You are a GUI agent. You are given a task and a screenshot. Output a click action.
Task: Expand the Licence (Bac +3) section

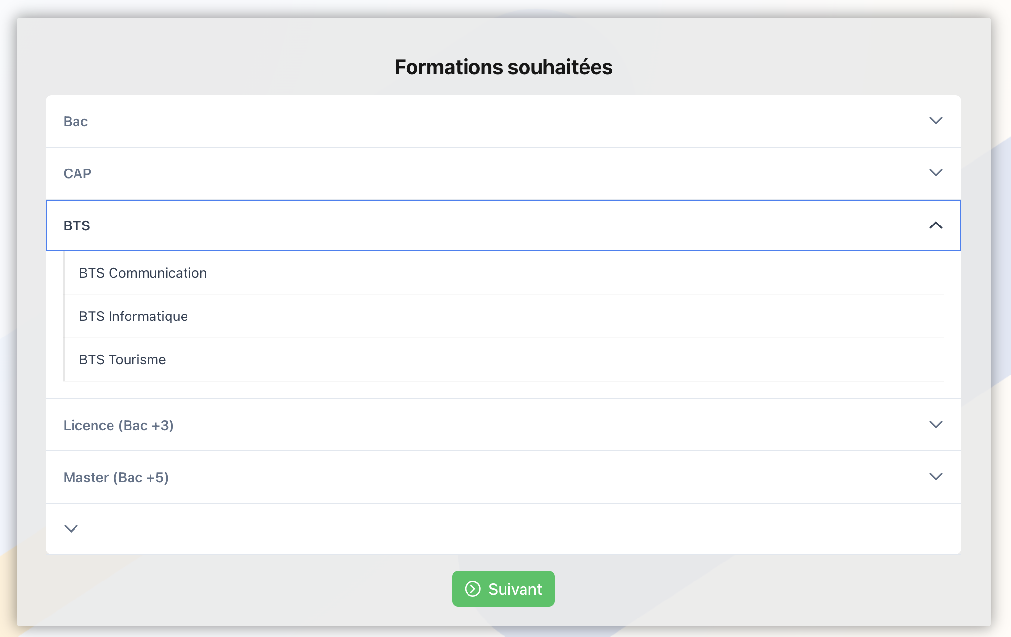pos(504,425)
